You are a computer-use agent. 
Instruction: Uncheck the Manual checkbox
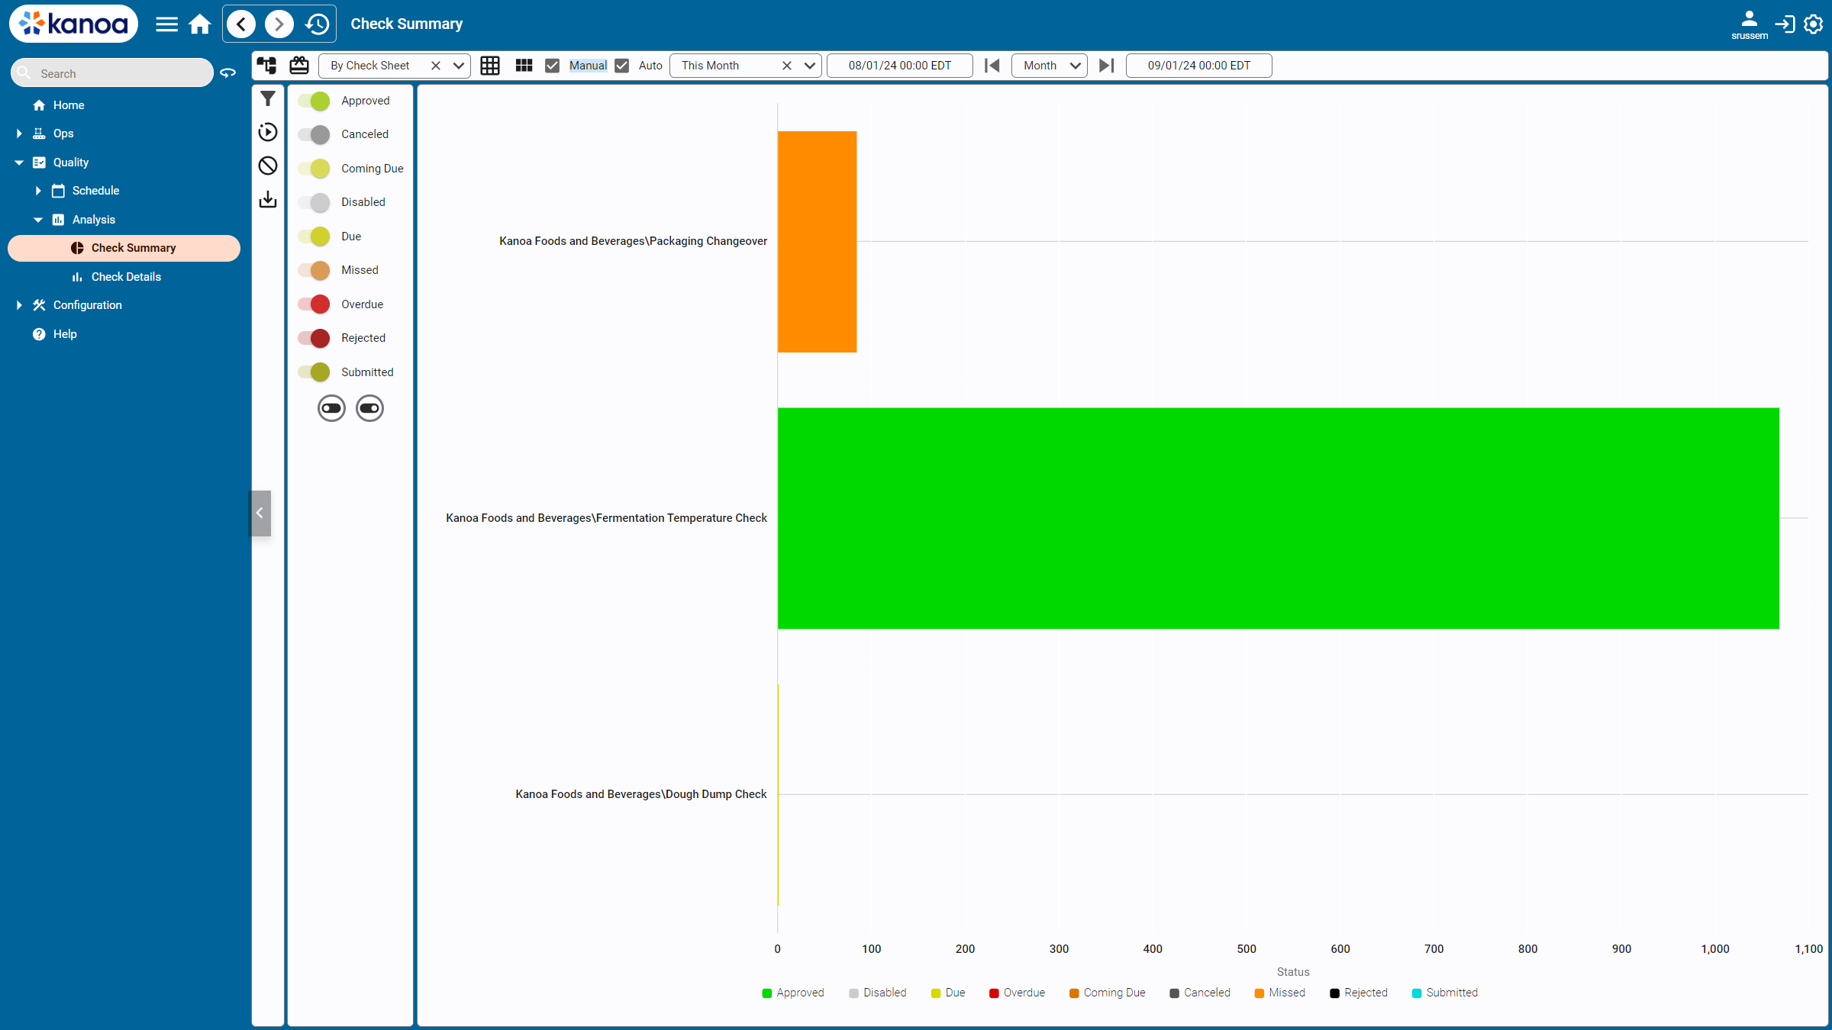click(553, 66)
